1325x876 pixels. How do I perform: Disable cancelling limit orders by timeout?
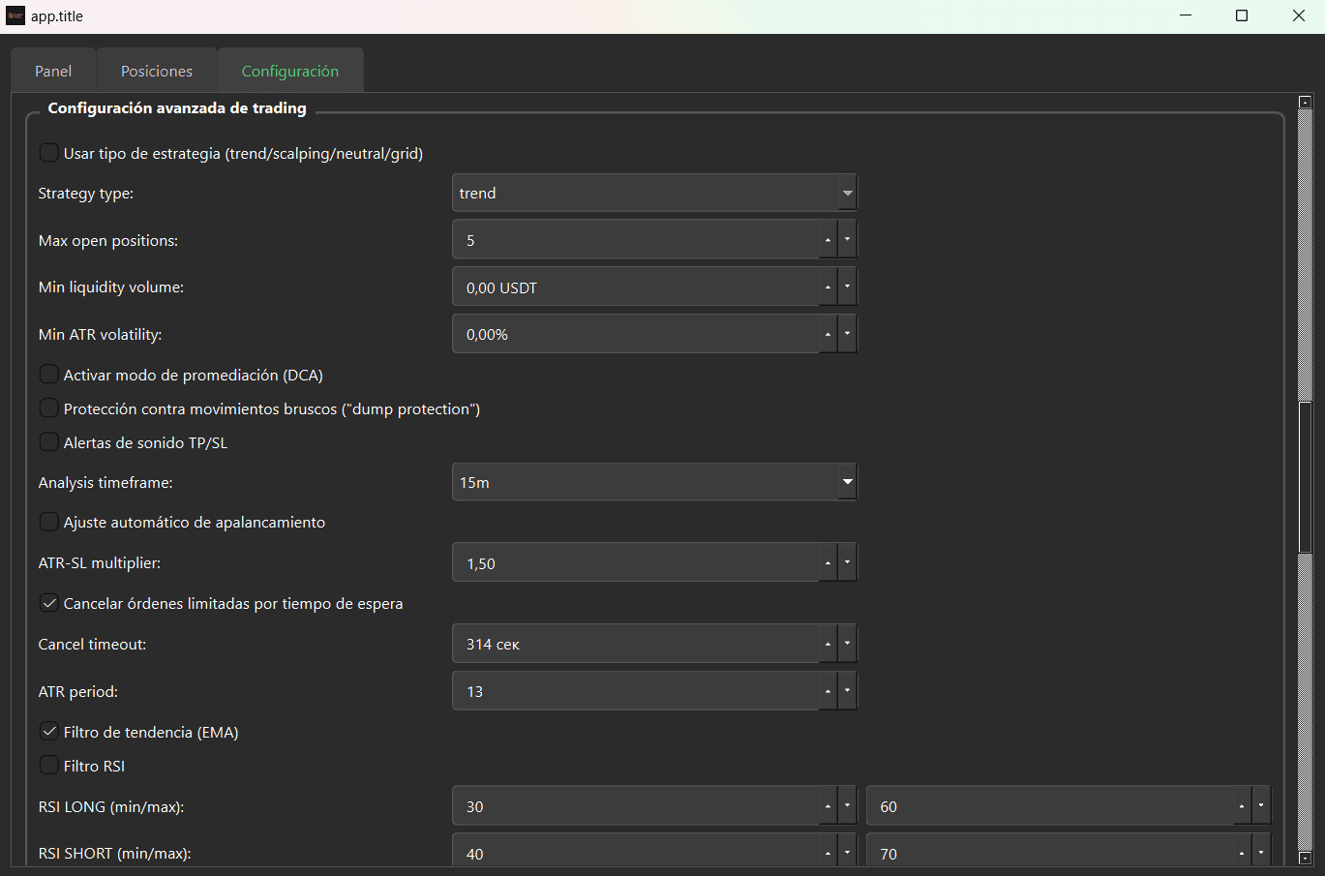pos(48,603)
